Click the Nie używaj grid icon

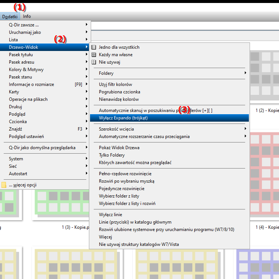tap(94, 62)
